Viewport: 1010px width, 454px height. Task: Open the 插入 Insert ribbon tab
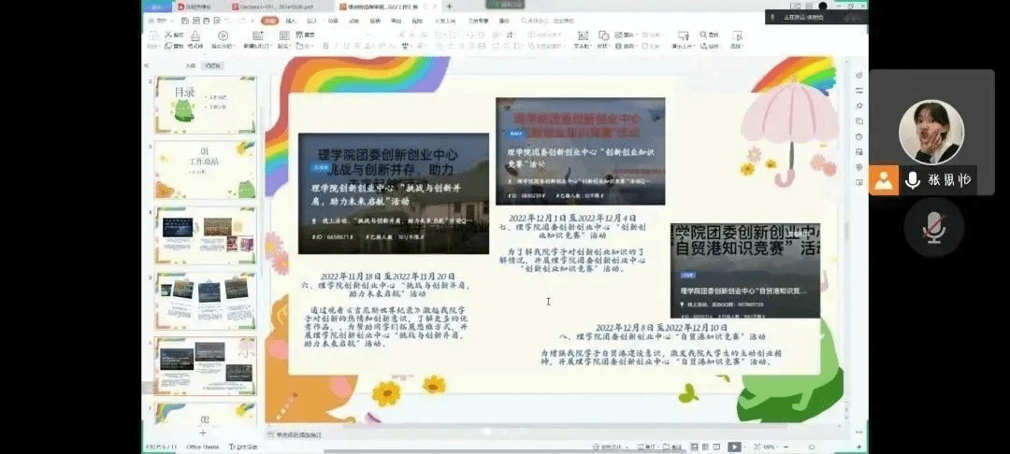pos(291,20)
